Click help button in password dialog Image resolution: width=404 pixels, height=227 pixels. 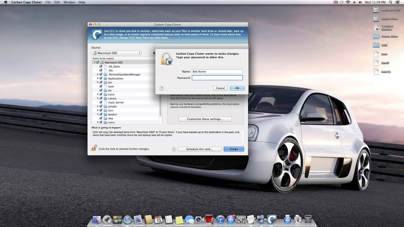click(161, 88)
